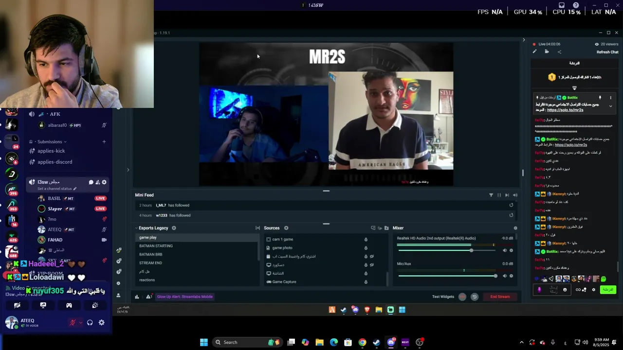Toggle visibility of دسكورد source
The height and width of the screenshot is (350, 623).
372,265
